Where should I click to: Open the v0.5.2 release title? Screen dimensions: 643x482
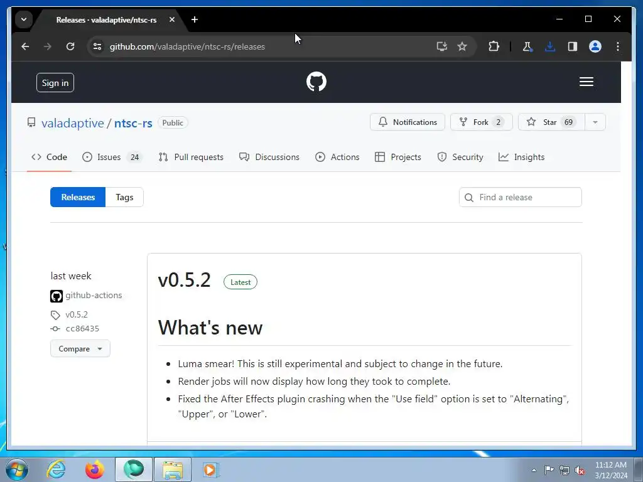184,281
